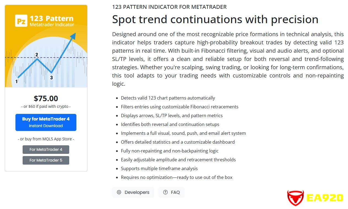Click the yellow EA920 watermark text
The height and width of the screenshot is (209, 348).
(325, 198)
